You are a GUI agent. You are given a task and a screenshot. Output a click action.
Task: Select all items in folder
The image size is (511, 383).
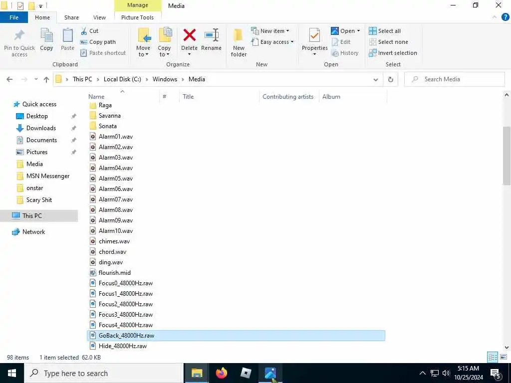pos(385,31)
